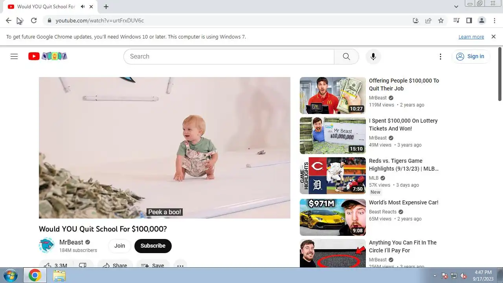The width and height of the screenshot is (503, 283).
Task: Click the install/download icon in the address bar
Action: [416, 20]
